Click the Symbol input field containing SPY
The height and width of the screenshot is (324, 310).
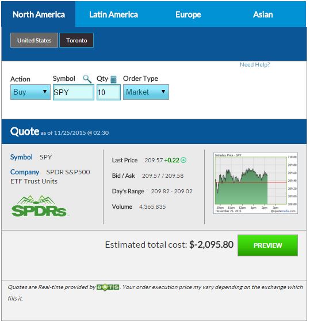tap(74, 92)
